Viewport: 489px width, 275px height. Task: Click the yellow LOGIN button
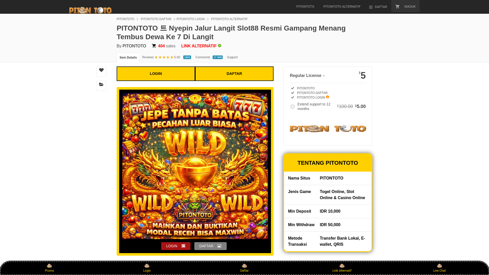pos(156,74)
